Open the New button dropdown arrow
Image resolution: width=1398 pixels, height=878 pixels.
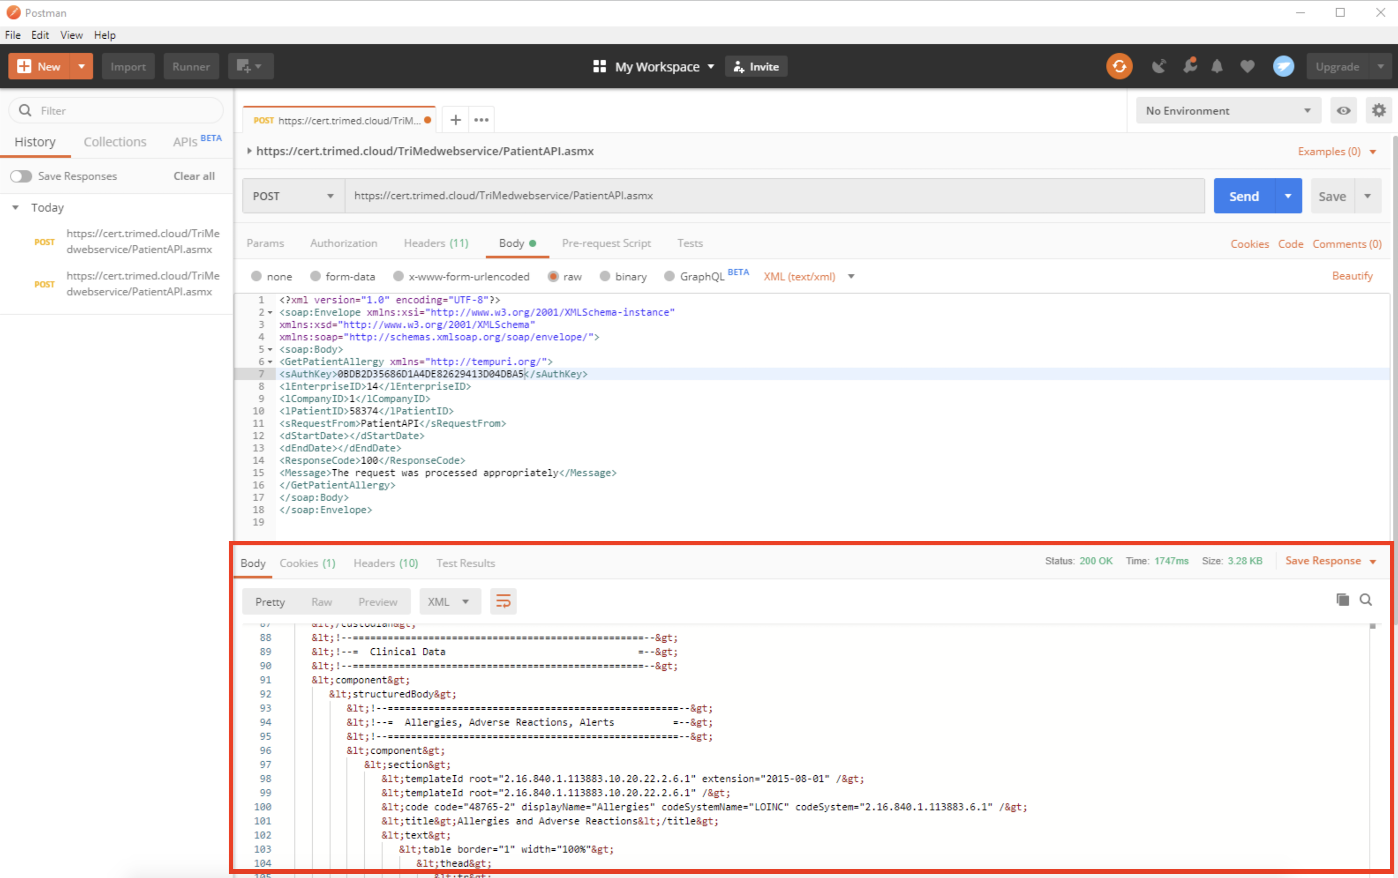81,67
